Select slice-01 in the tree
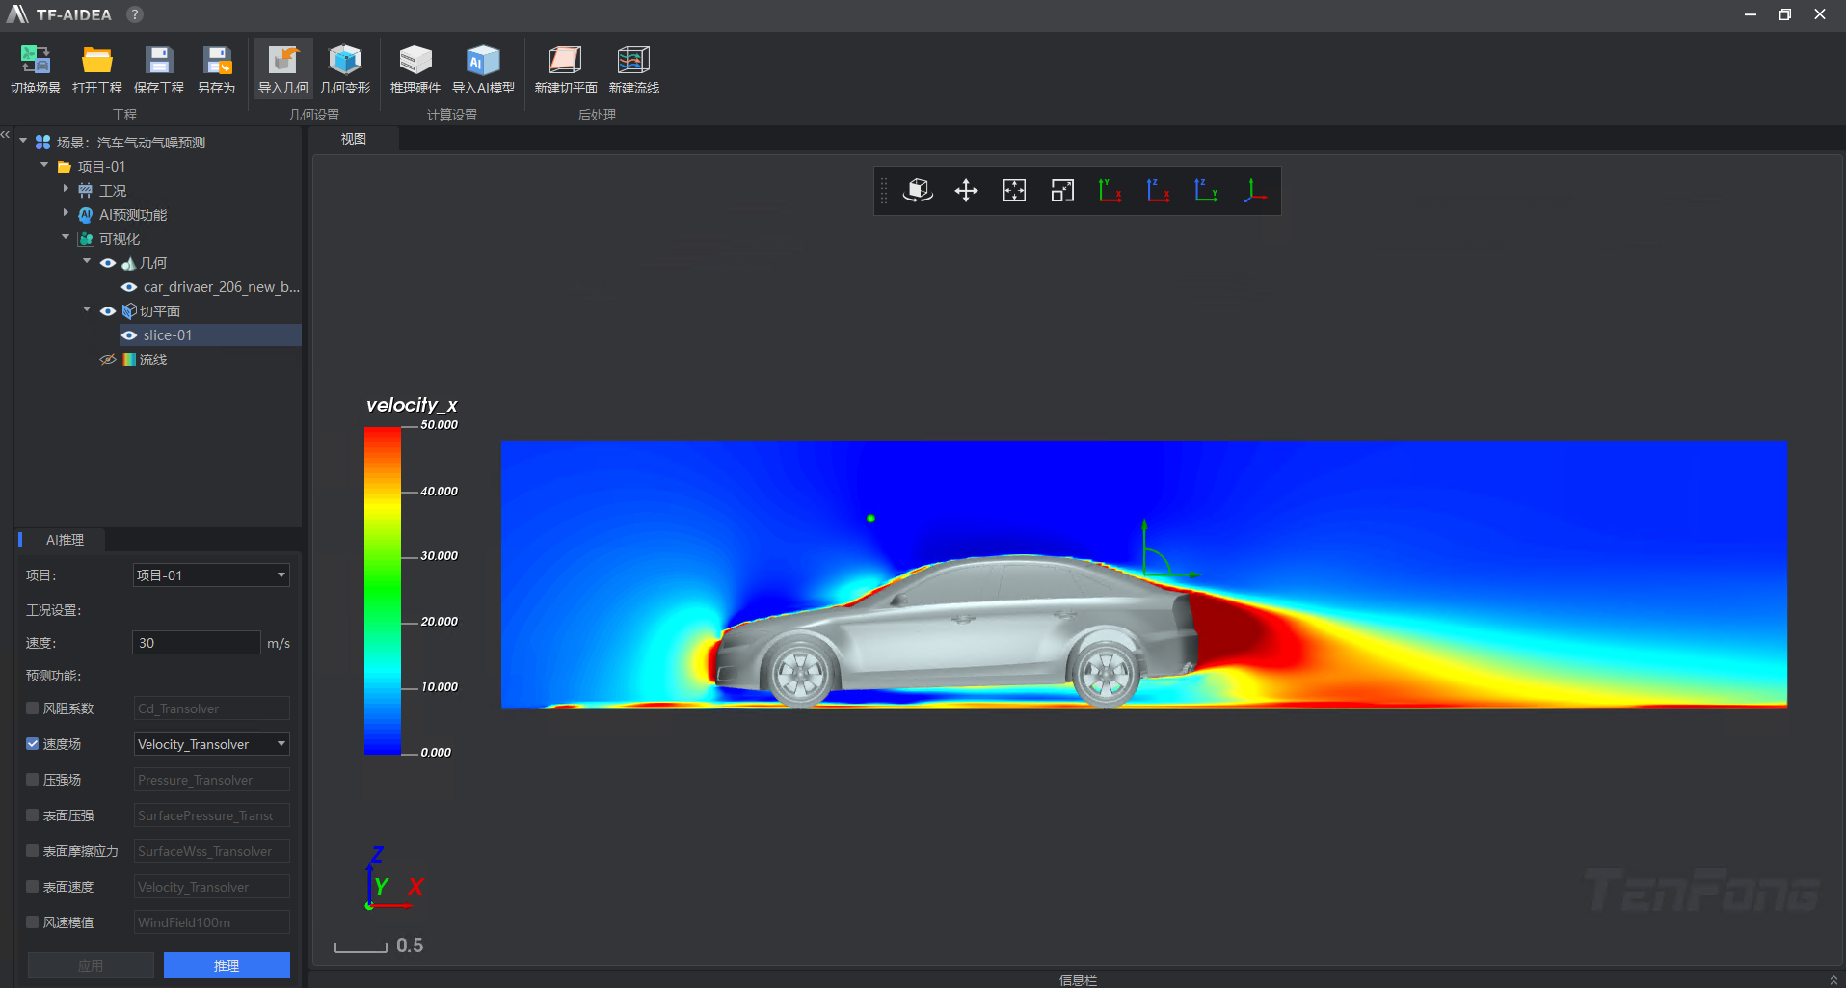Image resolution: width=1846 pixels, height=988 pixels. point(168,335)
